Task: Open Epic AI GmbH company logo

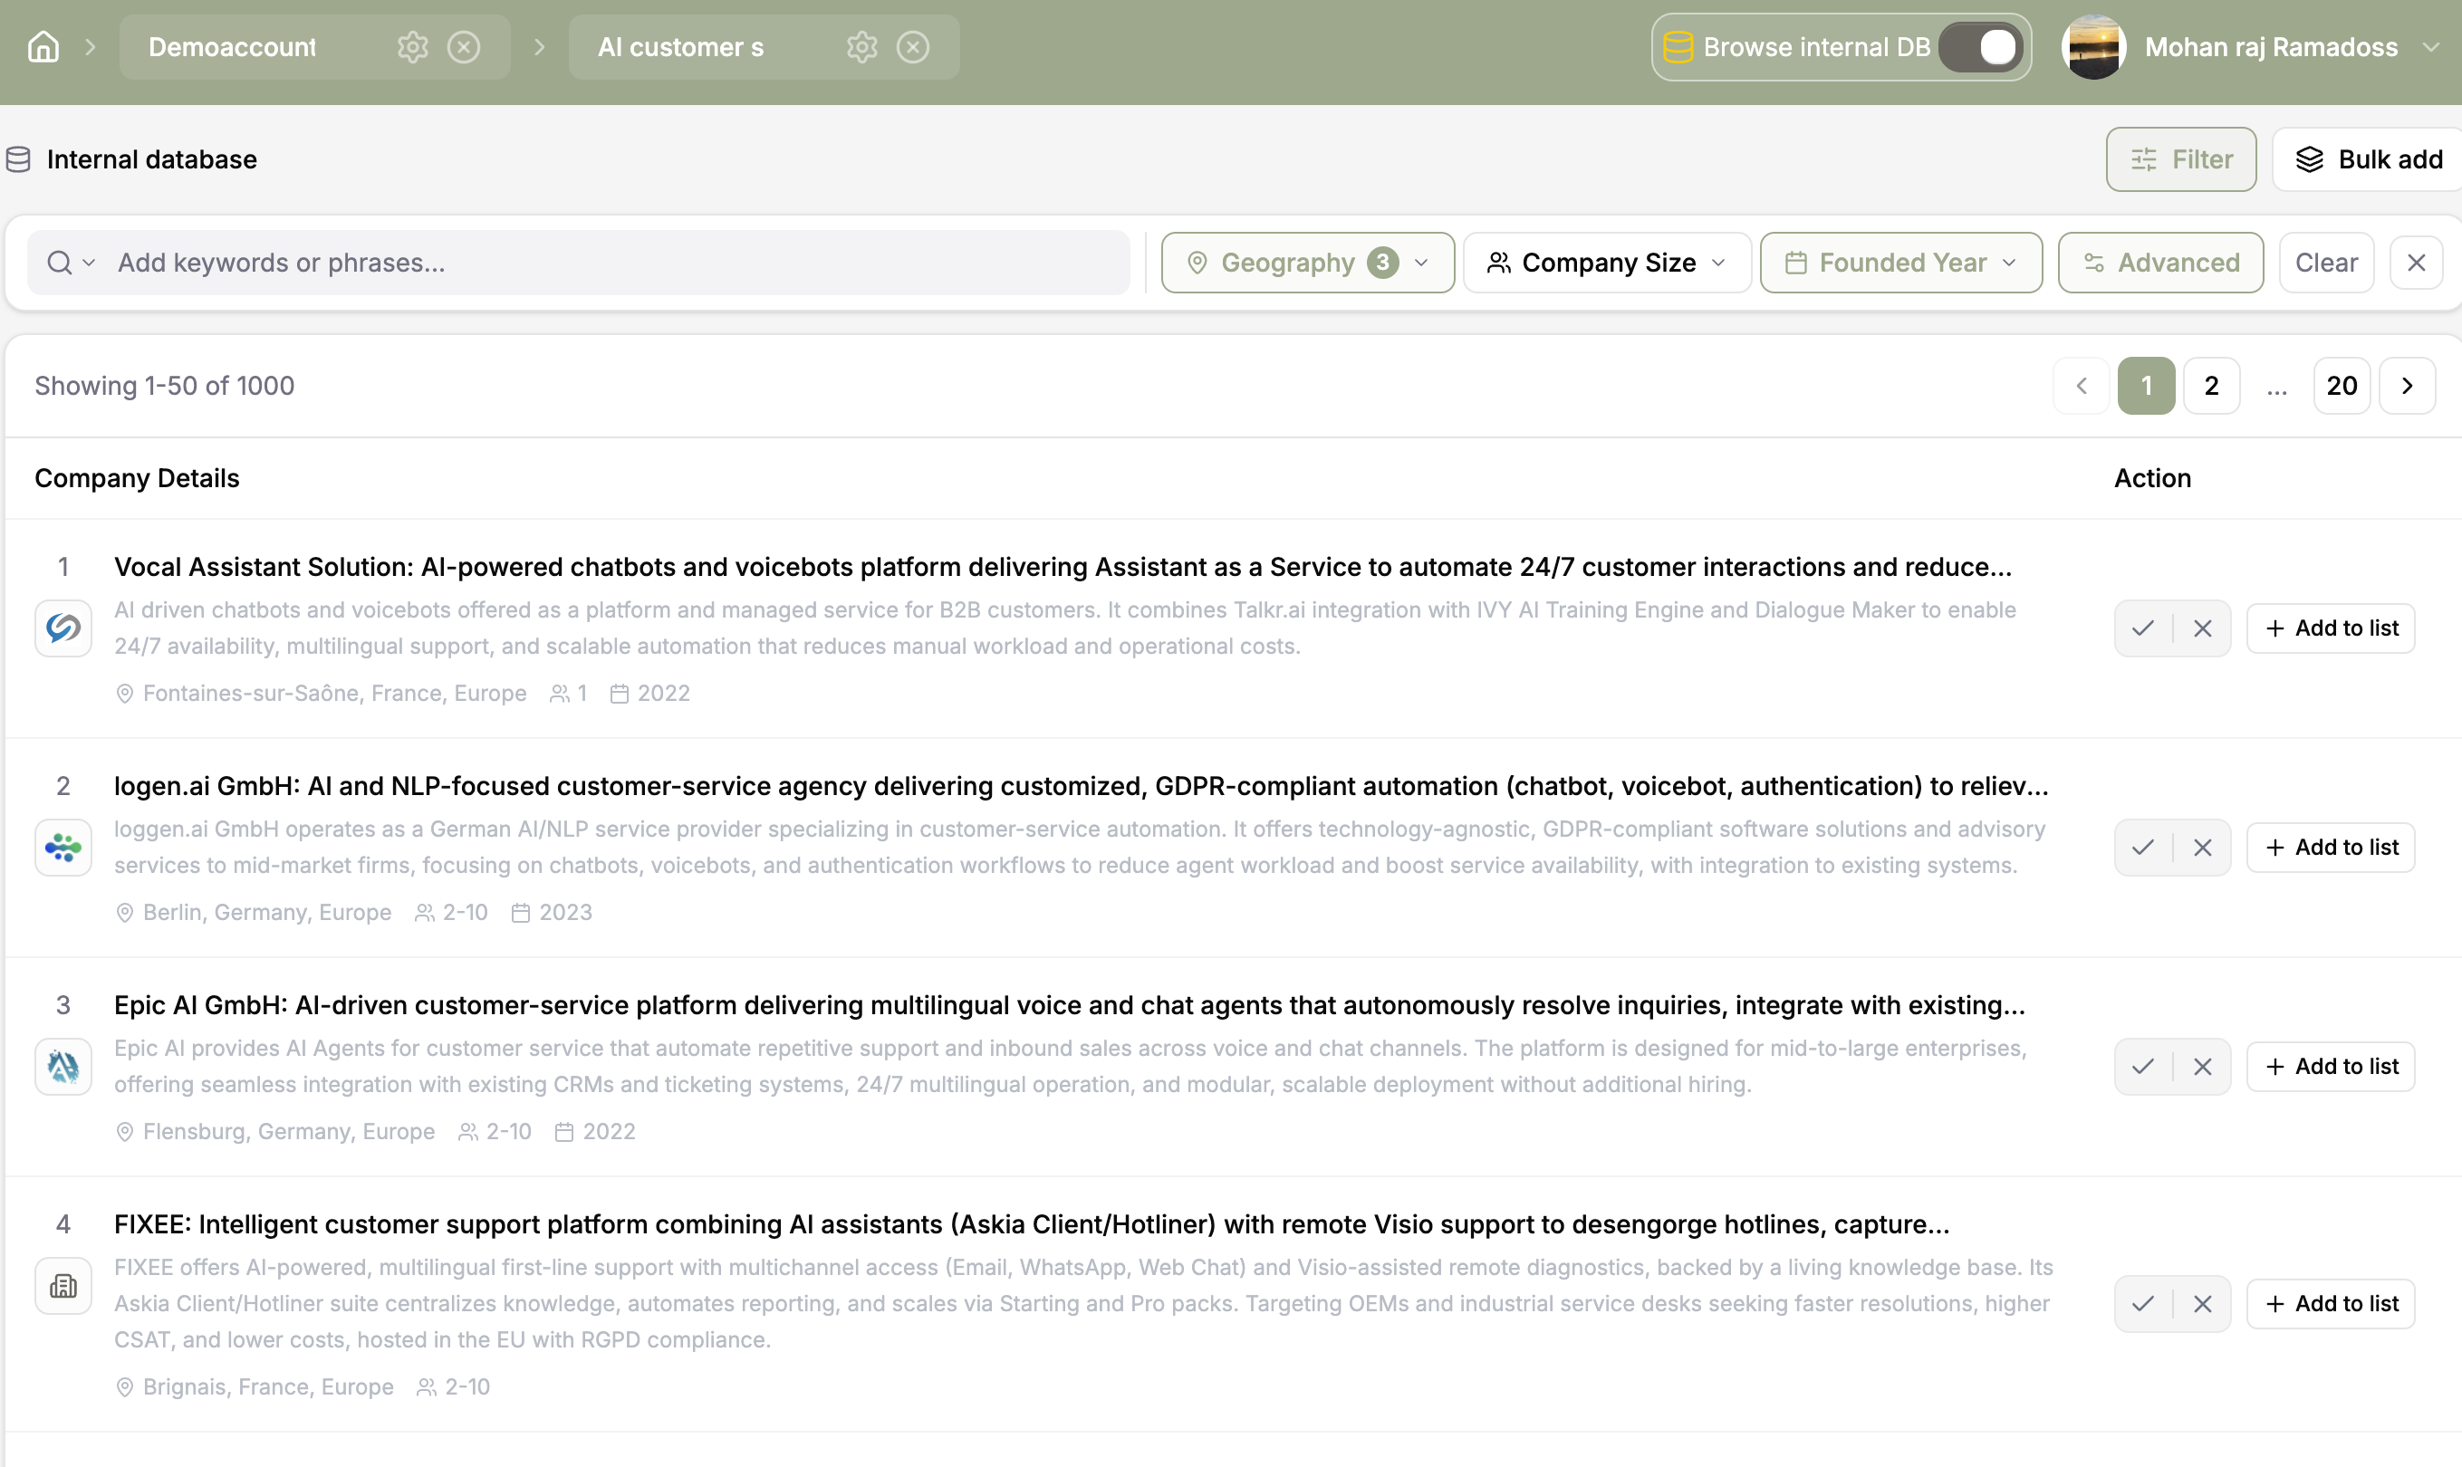Action: [x=63, y=1067]
